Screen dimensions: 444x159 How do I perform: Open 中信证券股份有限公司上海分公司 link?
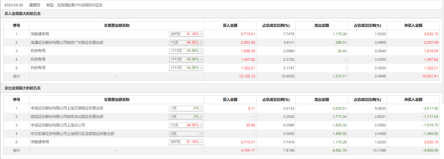tap(58, 125)
